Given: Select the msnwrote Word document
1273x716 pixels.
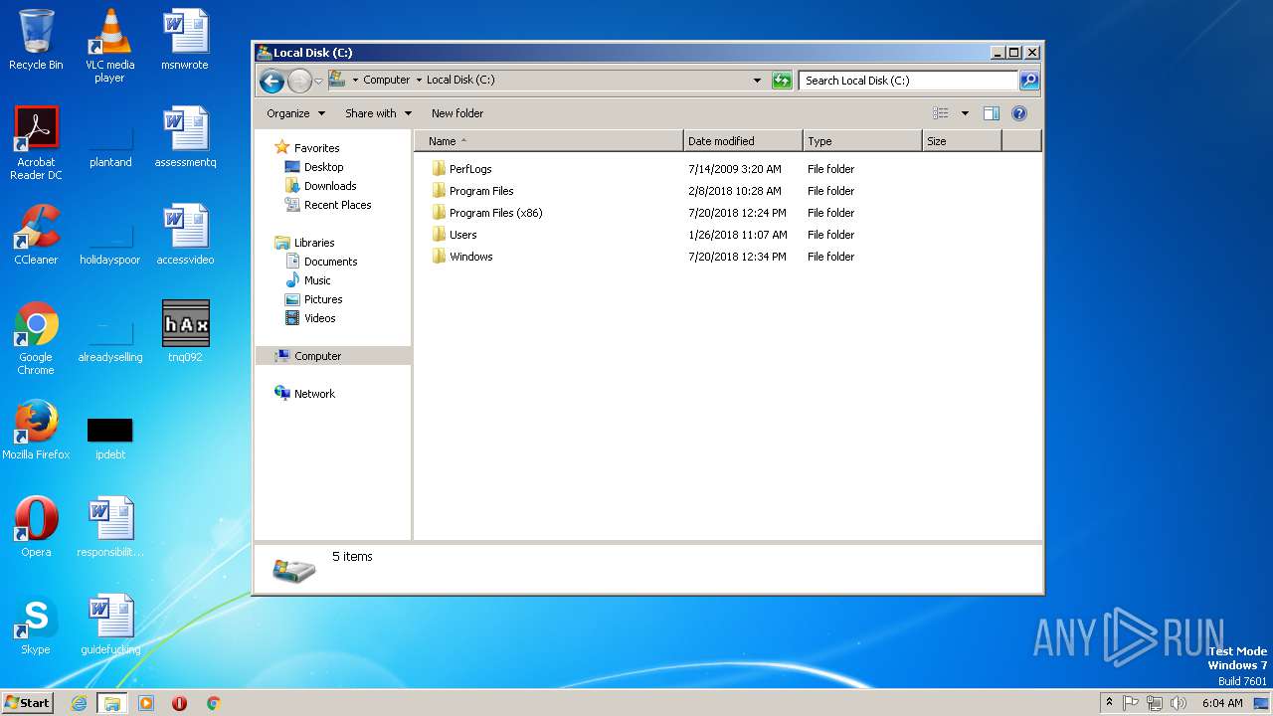Looking at the screenshot, I should point(185,40).
